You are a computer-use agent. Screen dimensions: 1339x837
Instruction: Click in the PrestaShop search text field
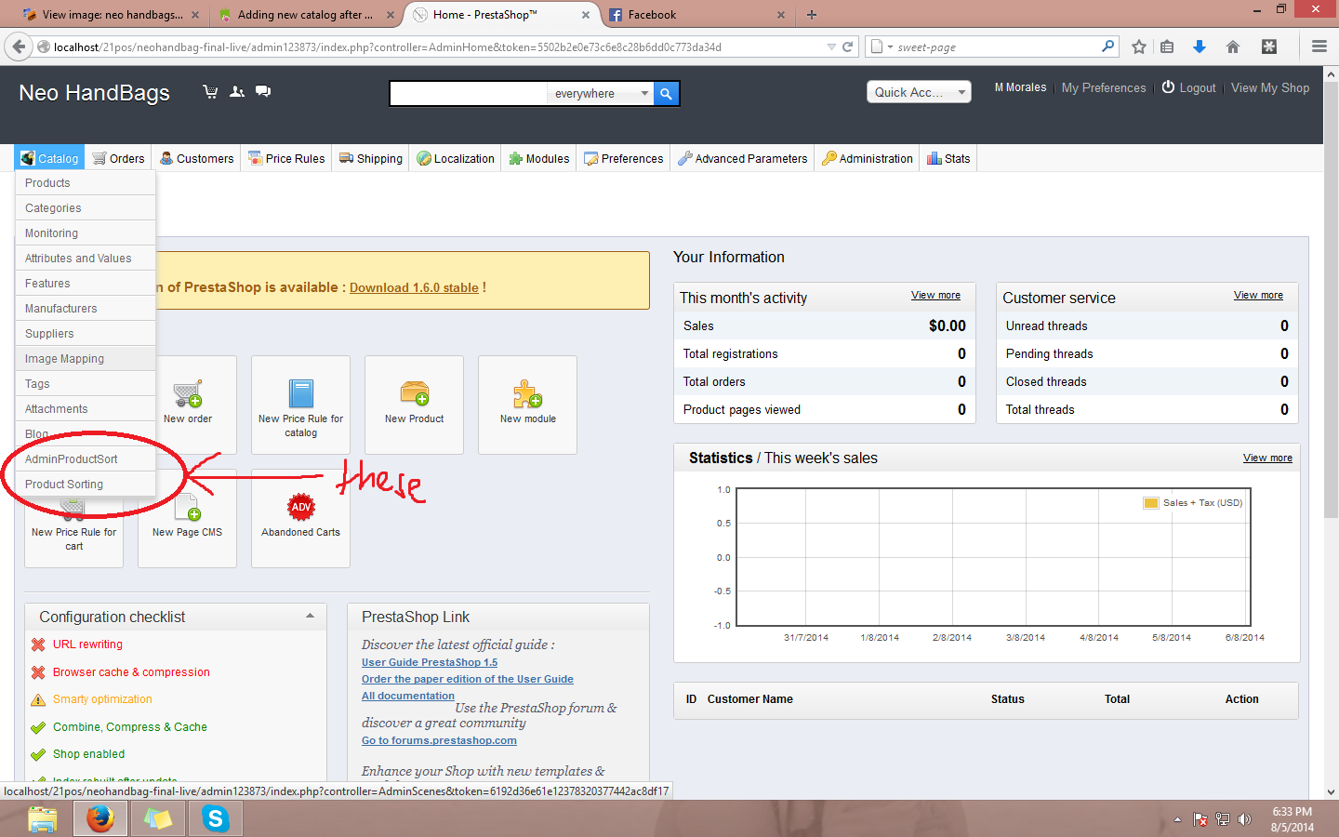tap(469, 93)
